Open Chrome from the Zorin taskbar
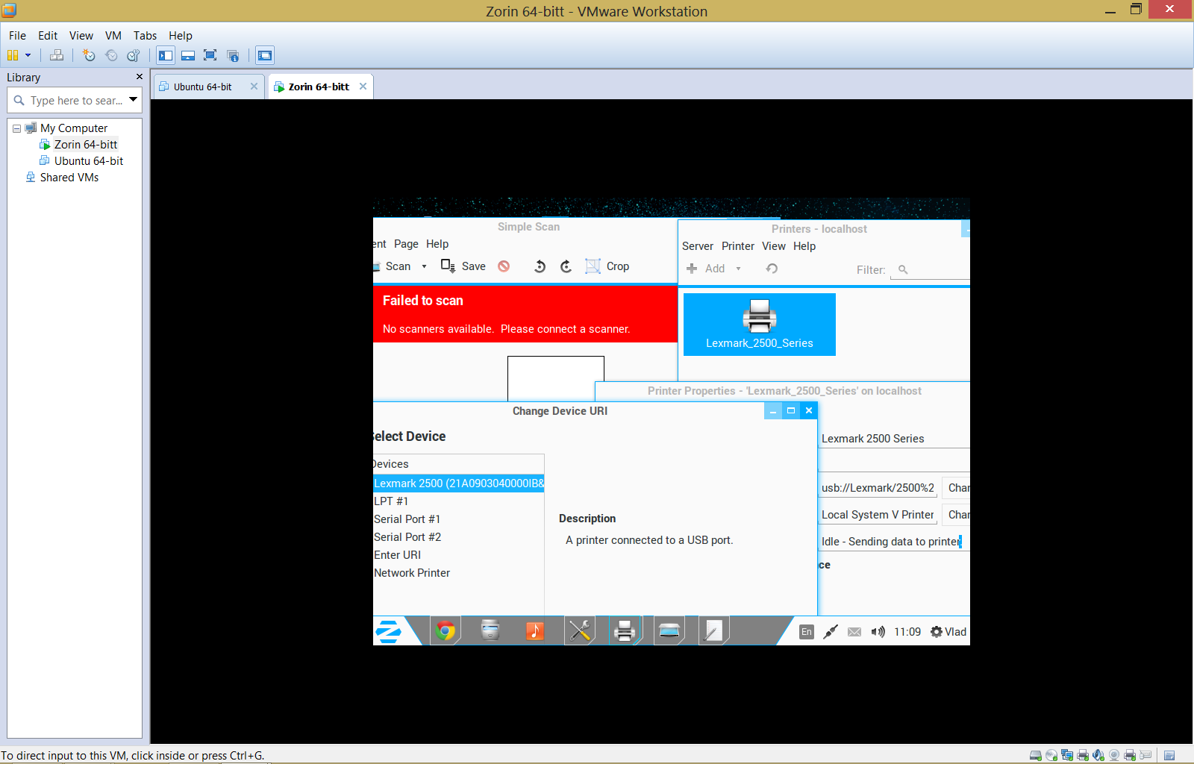The width and height of the screenshot is (1194, 764). tap(446, 631)
